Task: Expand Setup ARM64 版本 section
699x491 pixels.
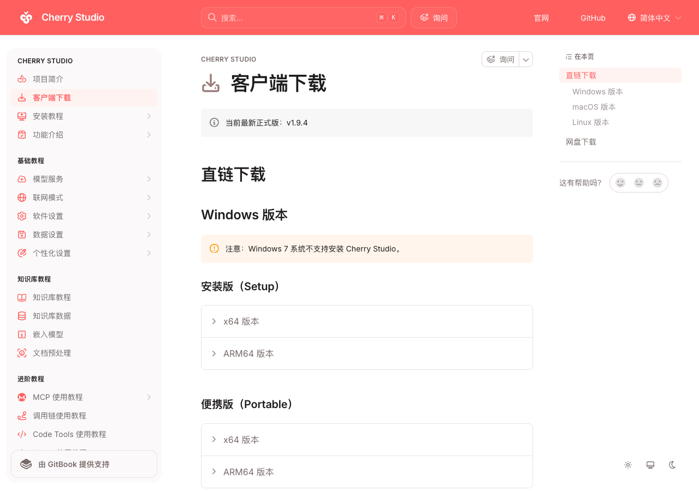Action: click(x=366, y=354)
